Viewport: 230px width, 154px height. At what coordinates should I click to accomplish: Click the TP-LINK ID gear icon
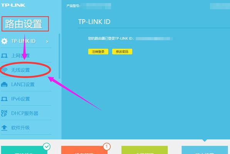4,41
